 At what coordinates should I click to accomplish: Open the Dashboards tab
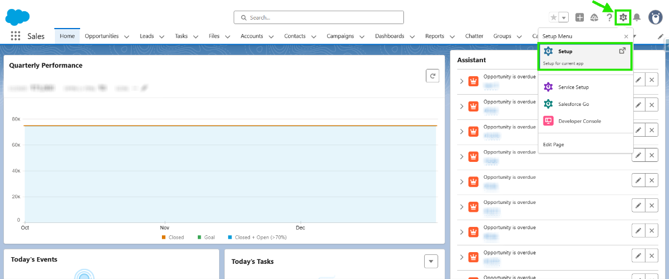pos(389,36)
